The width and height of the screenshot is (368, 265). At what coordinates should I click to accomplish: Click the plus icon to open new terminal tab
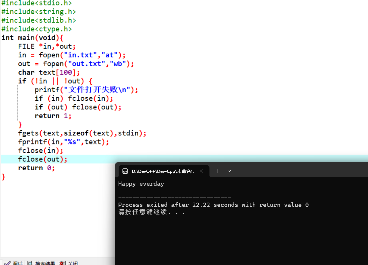218,171
